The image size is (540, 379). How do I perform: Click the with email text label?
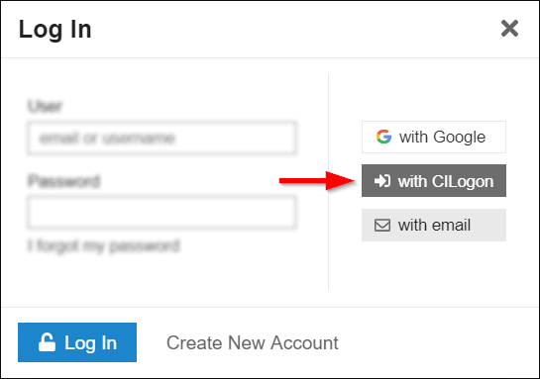click(434, 226)
